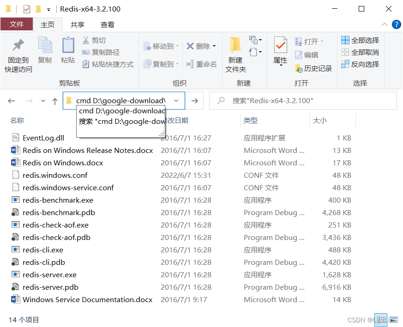Open the Recent locations dropdown arrow
Screen dimensions: 403x327
tap(43, 101)
